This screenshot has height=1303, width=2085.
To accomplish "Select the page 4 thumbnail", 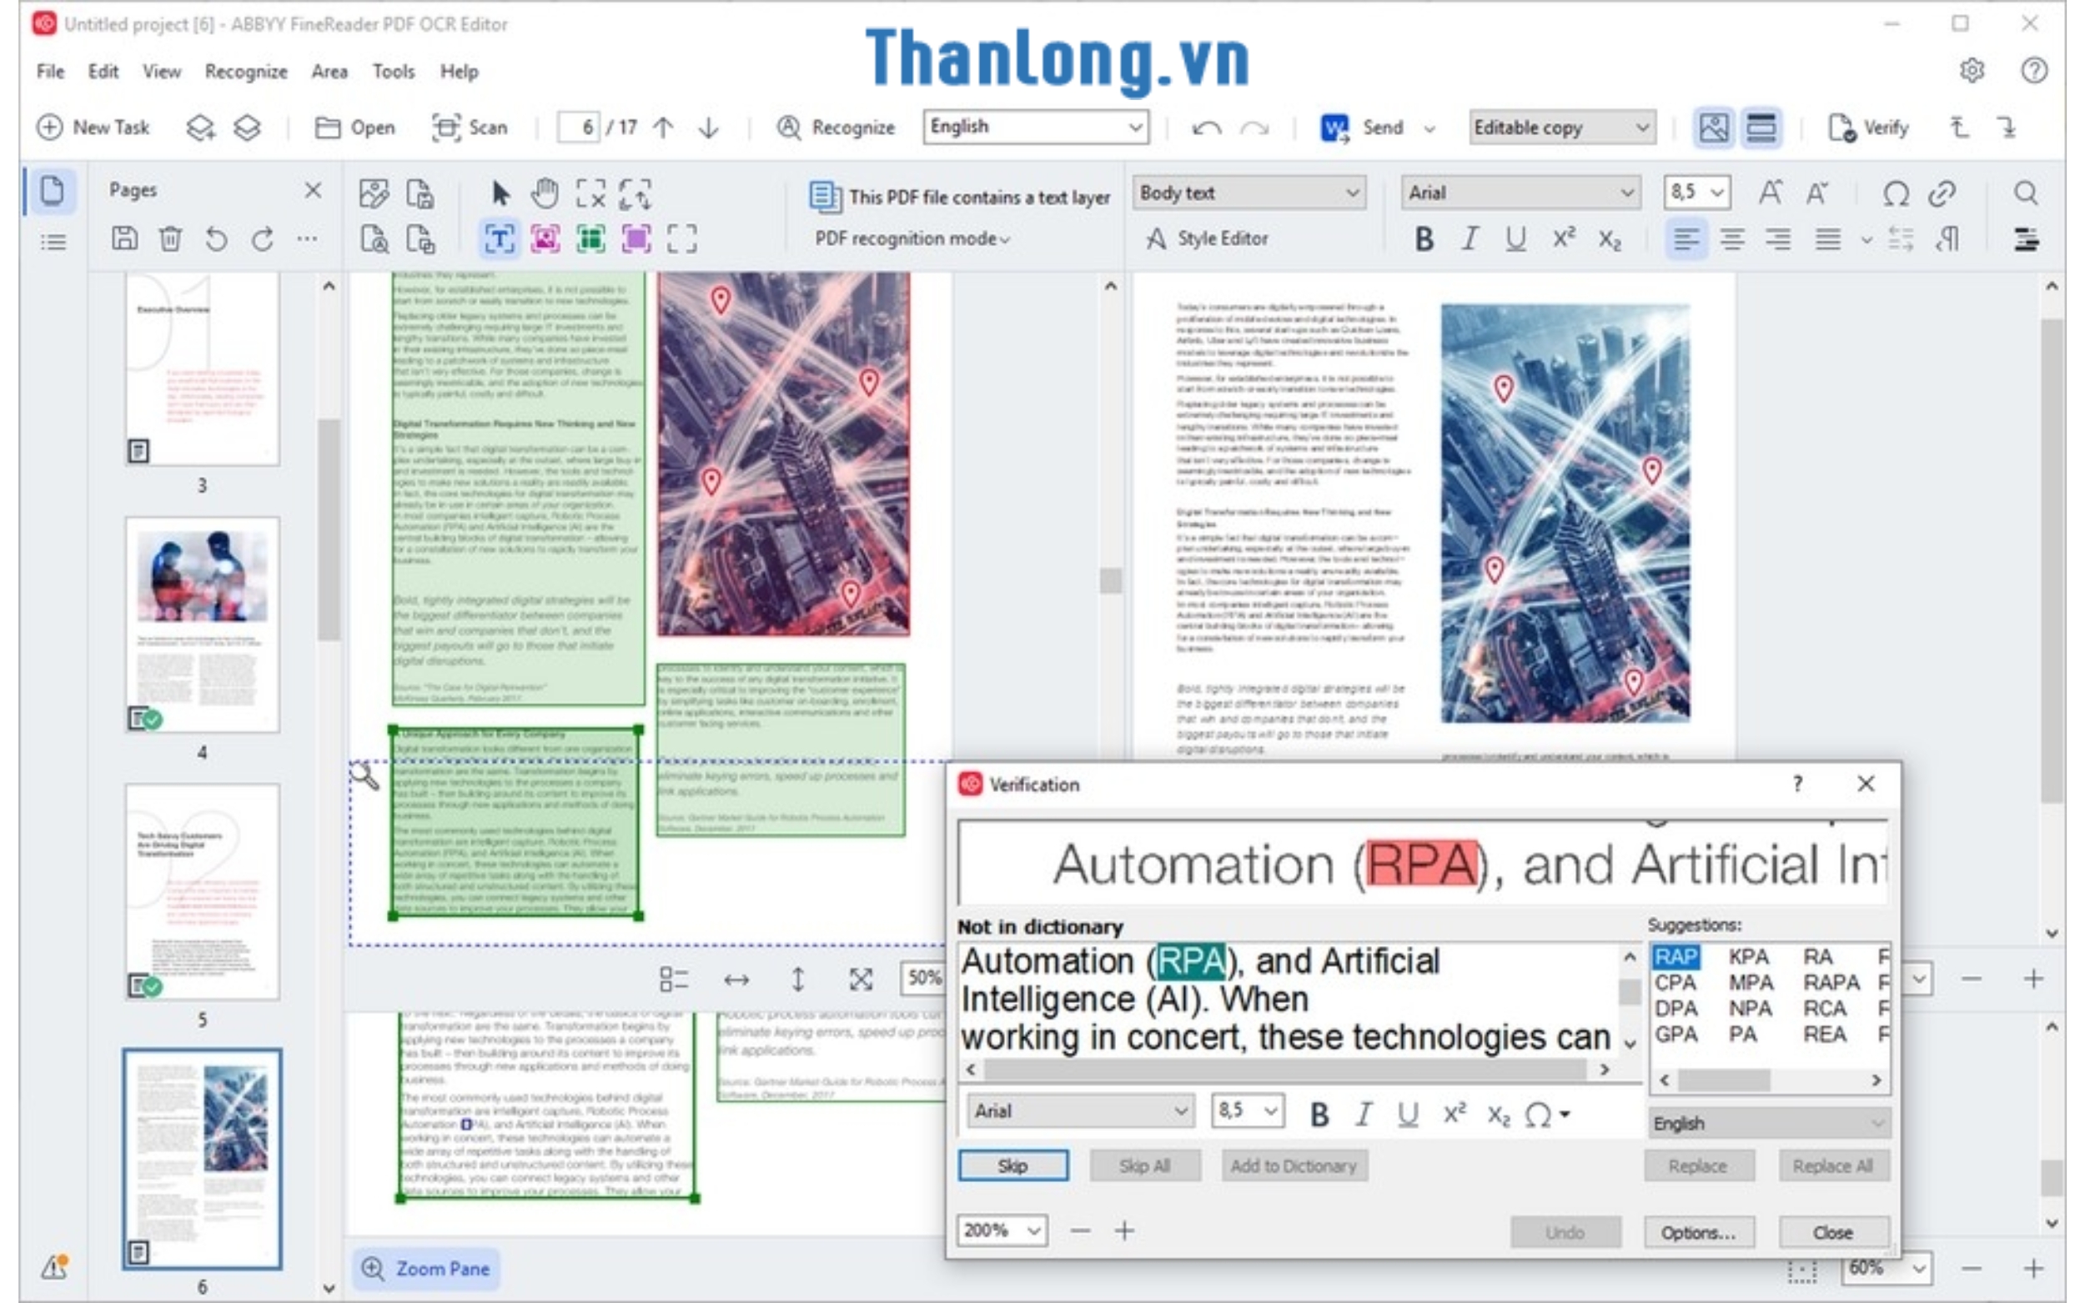I will point(203,624).
